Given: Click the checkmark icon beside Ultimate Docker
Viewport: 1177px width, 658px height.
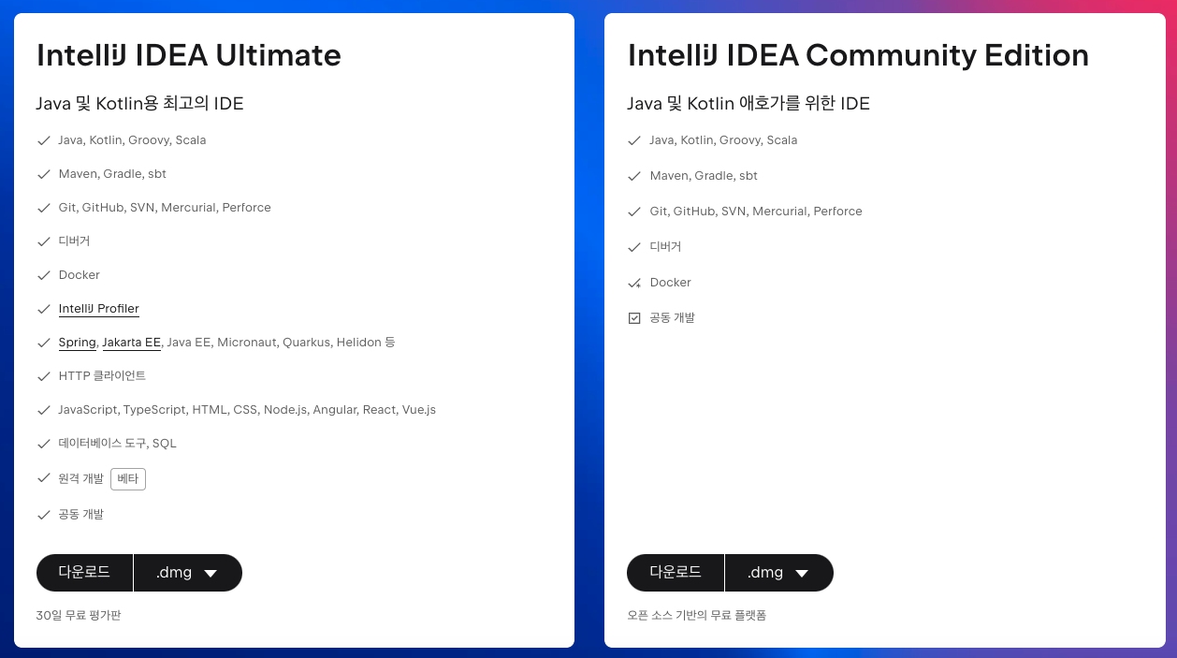Looking at the screenshot, I should click(43, 275).
